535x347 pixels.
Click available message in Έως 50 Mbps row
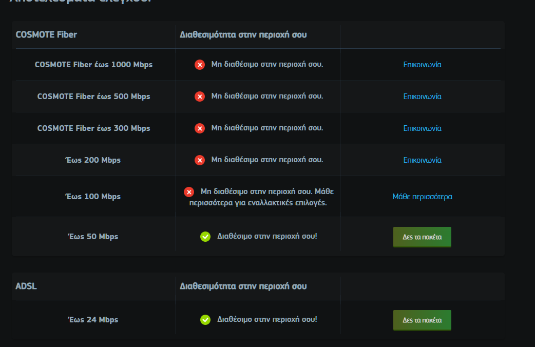click(267, 236)
